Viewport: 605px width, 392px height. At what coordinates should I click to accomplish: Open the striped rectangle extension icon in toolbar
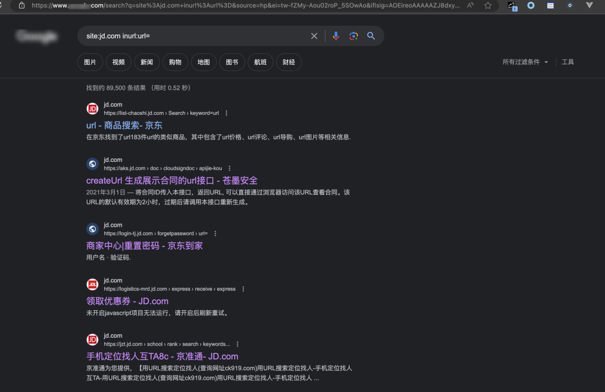[x=550, y=6]
